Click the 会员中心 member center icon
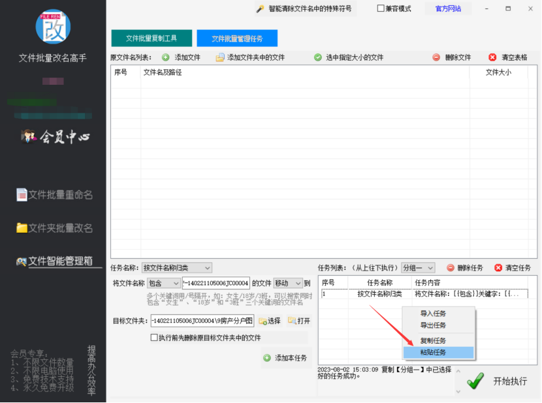 point(28,136)
